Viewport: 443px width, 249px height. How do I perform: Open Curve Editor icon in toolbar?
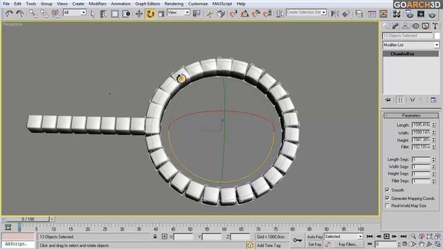coord(372,14)
